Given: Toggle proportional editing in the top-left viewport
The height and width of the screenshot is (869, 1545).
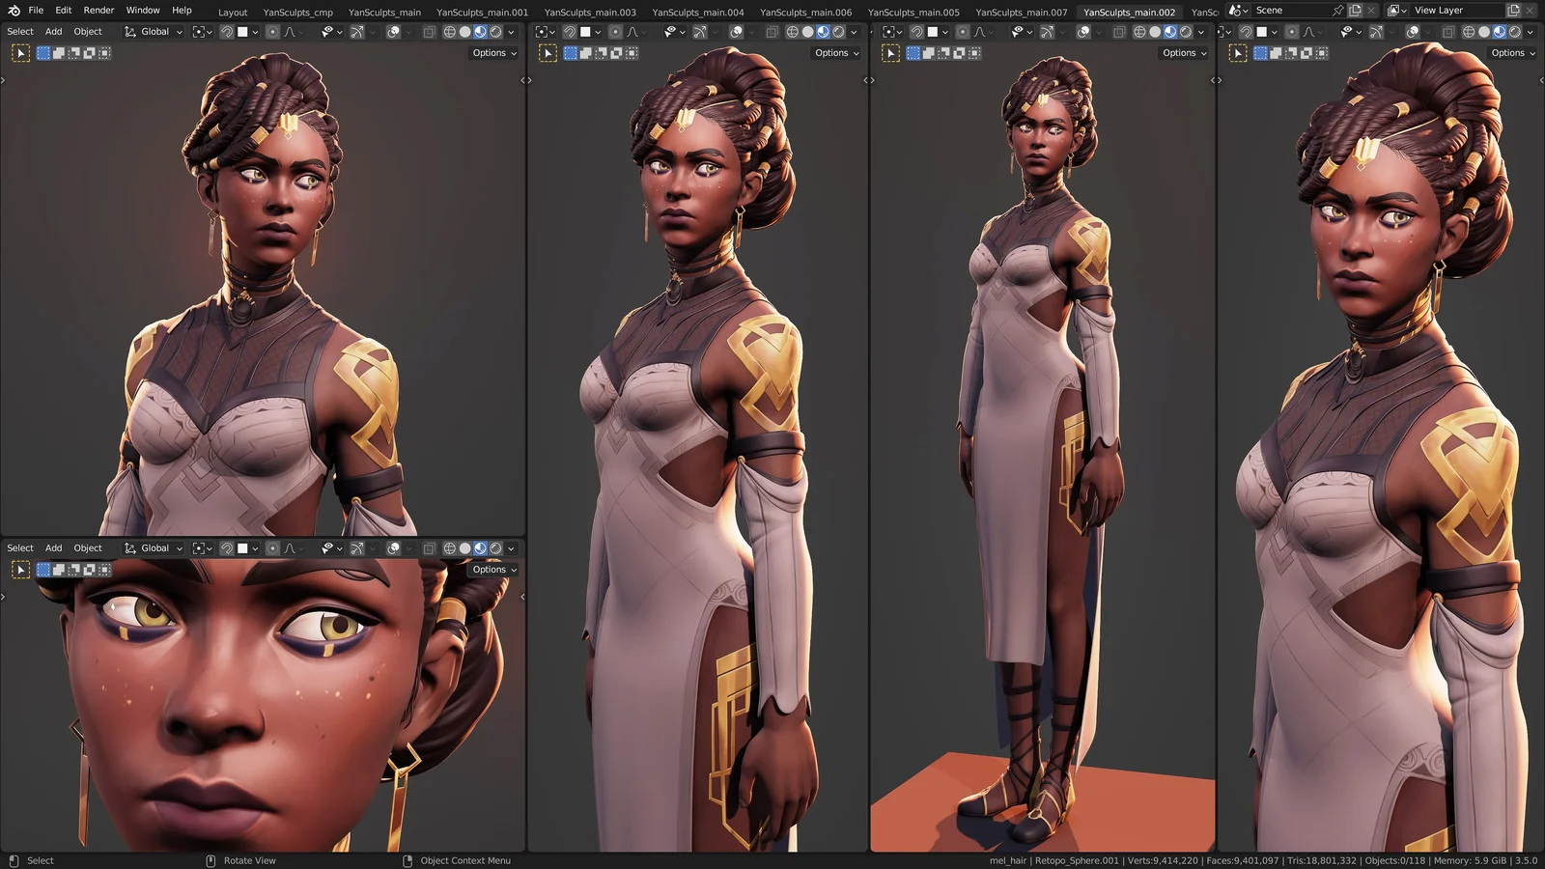Looking at the screenshot, I should click(272, 32).
